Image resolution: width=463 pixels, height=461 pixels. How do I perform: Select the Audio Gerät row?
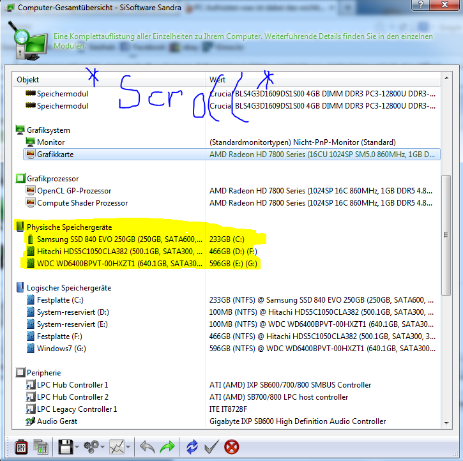(x=231, y=421)
